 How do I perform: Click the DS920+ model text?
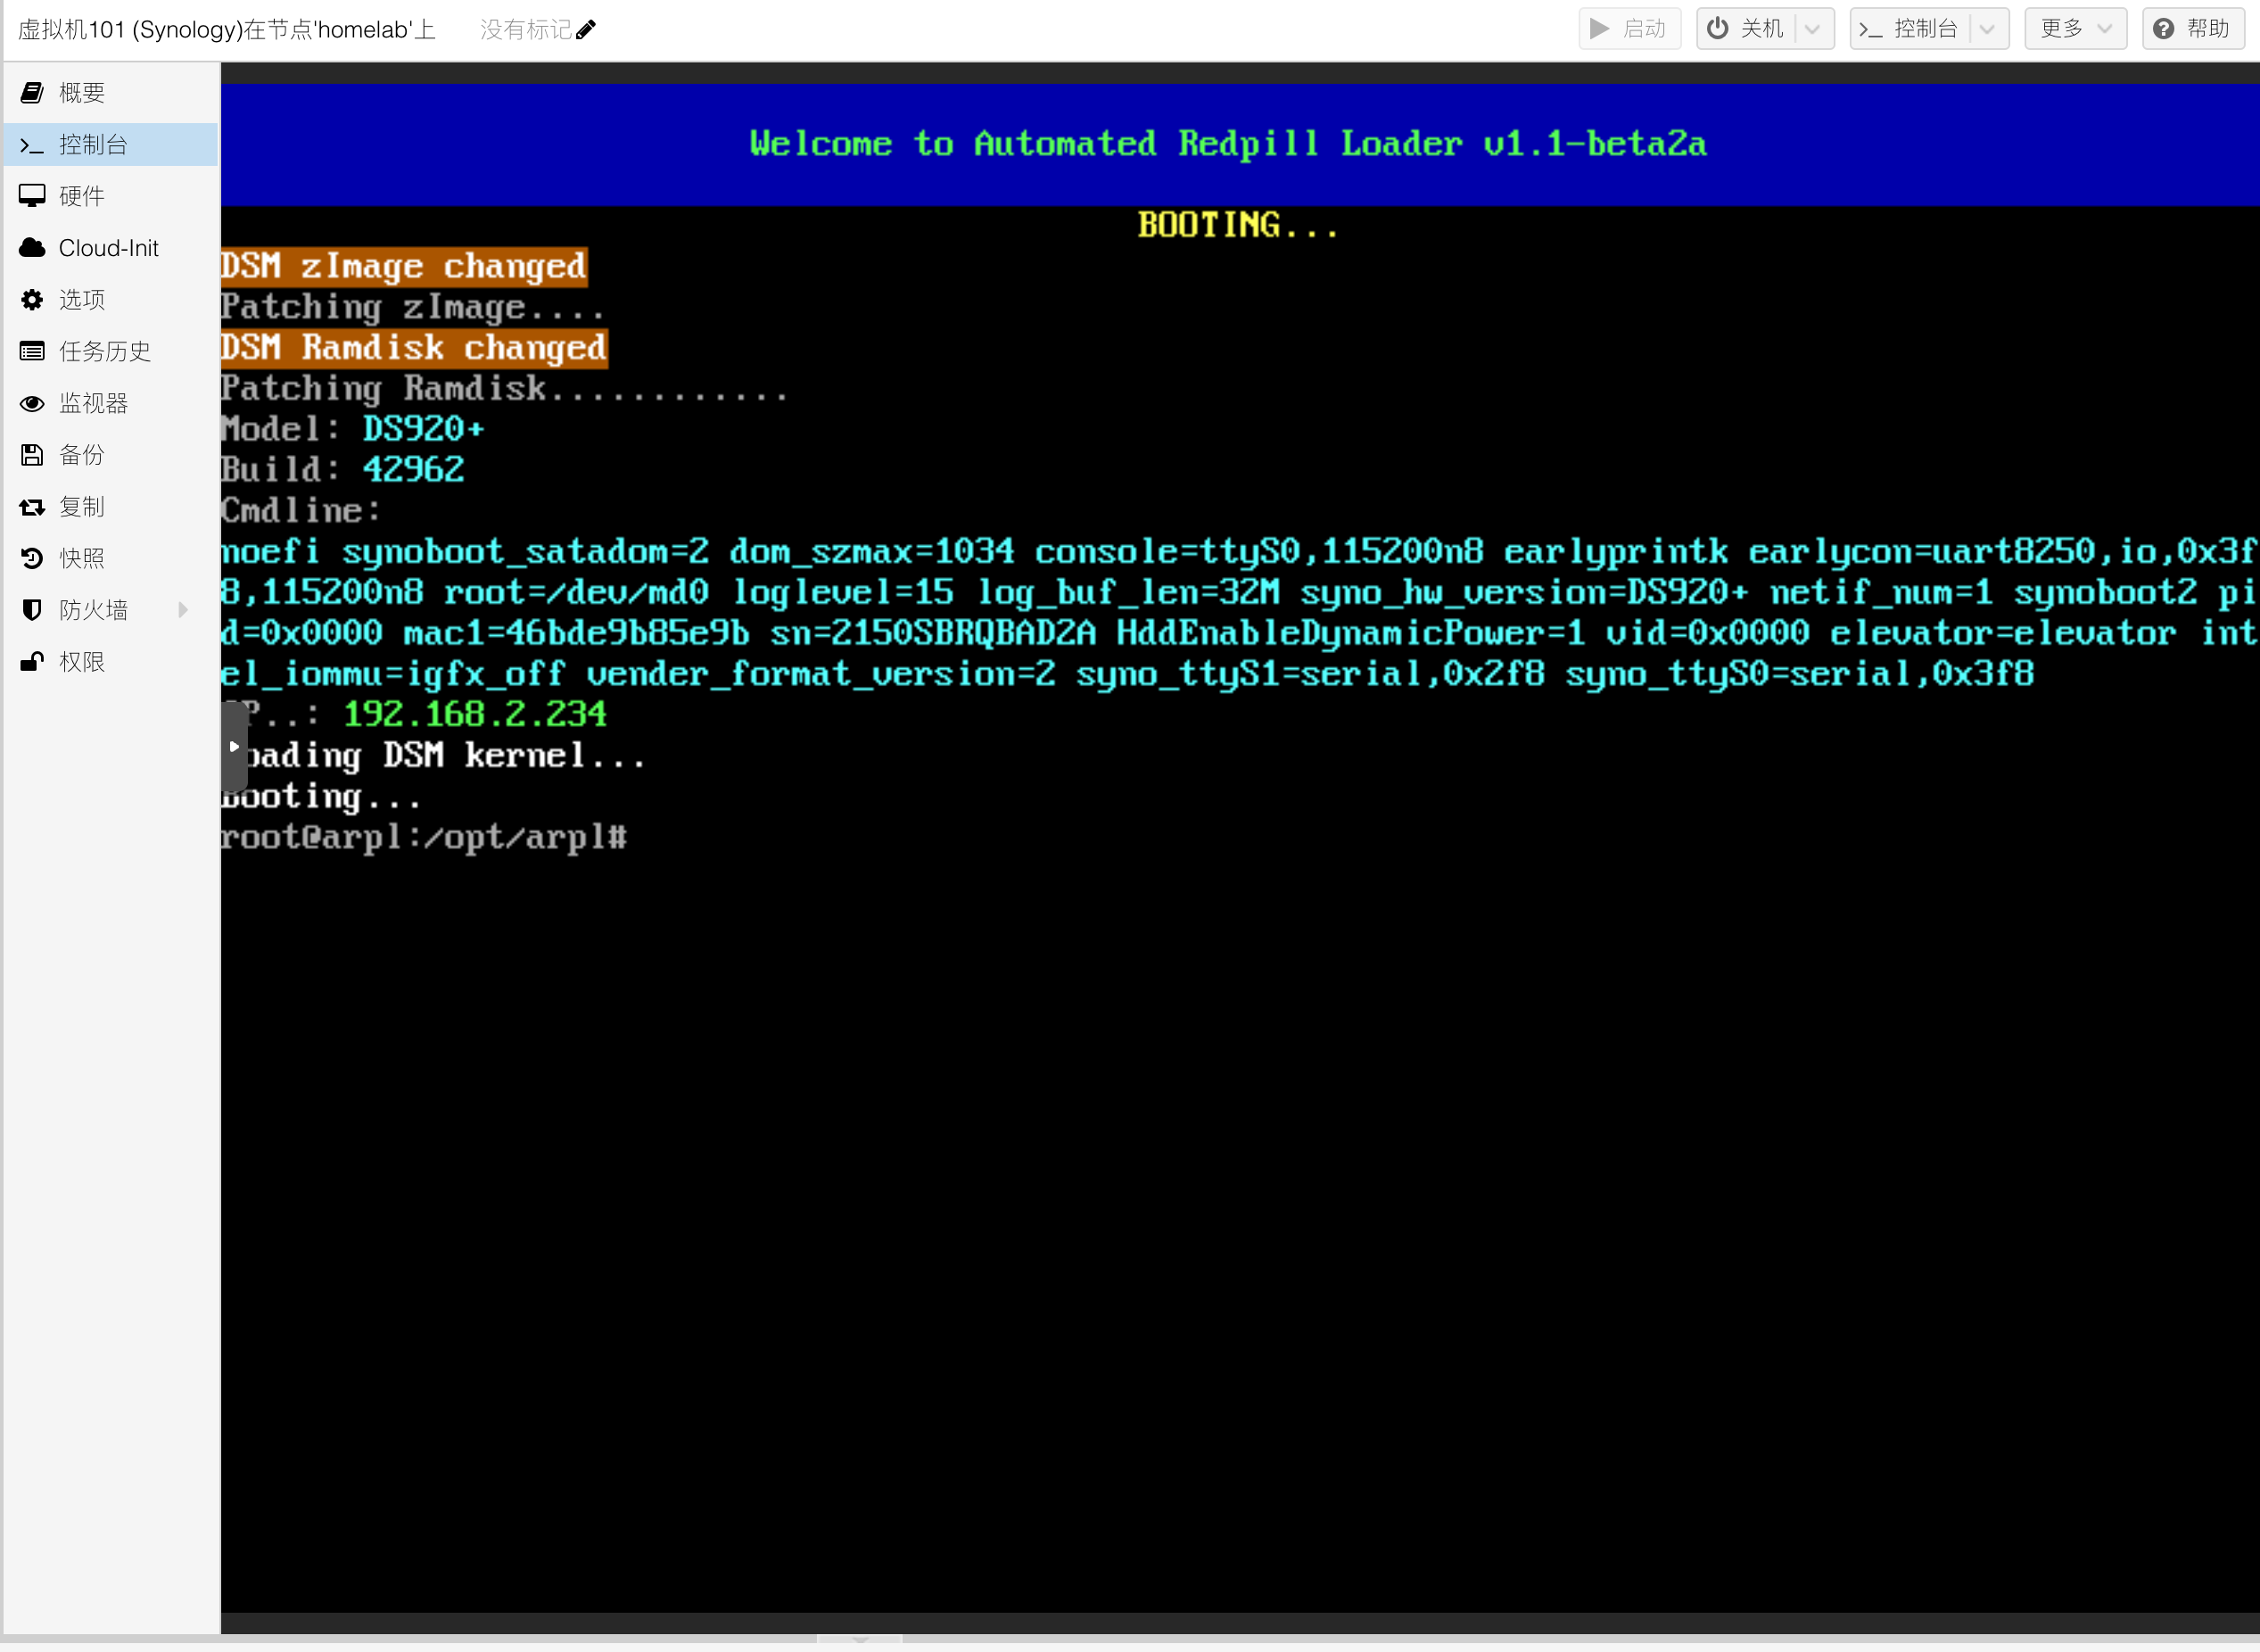pyautogui.click(x=424, y=430)
